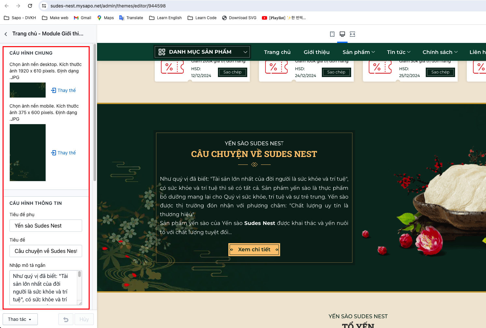
Task: Expand the Sản phẩm menu
Action: [359, 52]
